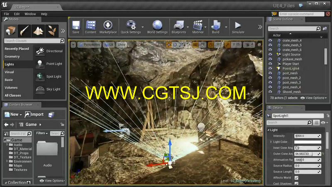332x187 pixels.
Task: Click the Blueprints toolbar icon
Action: [179, 27]
